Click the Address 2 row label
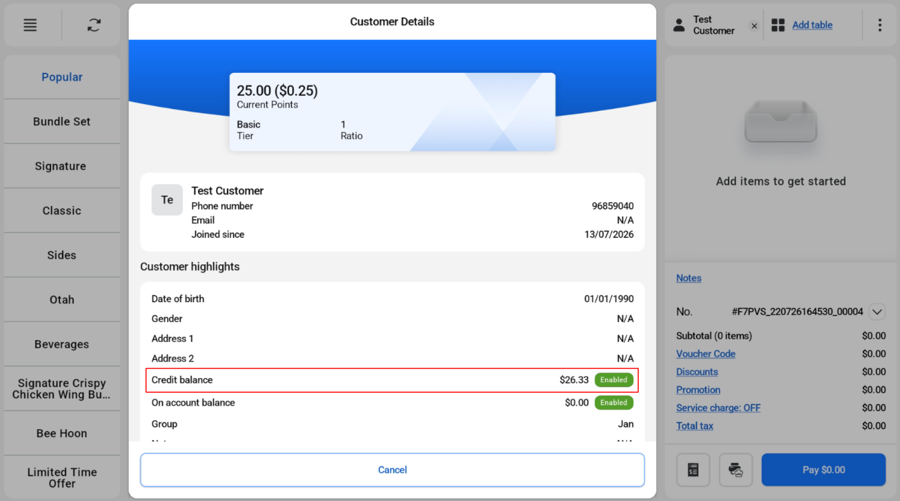The width and height of the screenshot is (900, 501). tap(172, 359)
